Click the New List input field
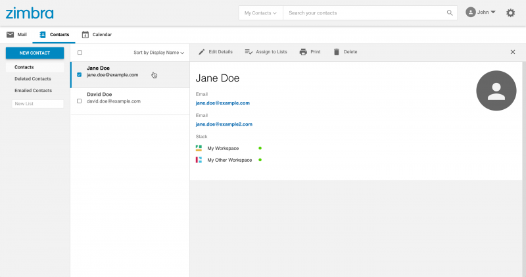The width and height of the screenshot is (526, 277). pos(38,104)
